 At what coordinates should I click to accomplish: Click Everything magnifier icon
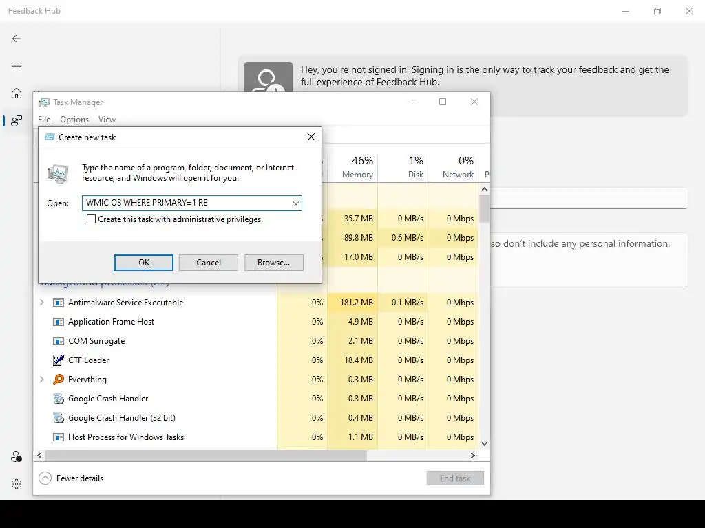pyautogui.click(x=59, y=379)
